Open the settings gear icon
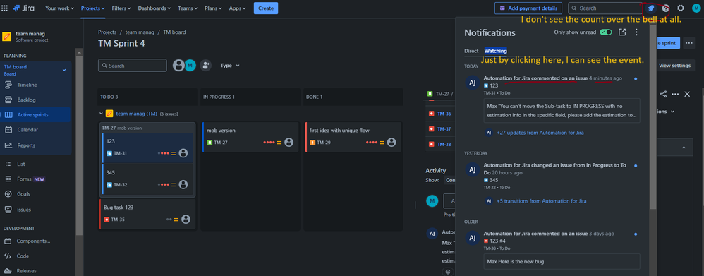The width and height of the screenshot is (704, 276). (681, 8)
